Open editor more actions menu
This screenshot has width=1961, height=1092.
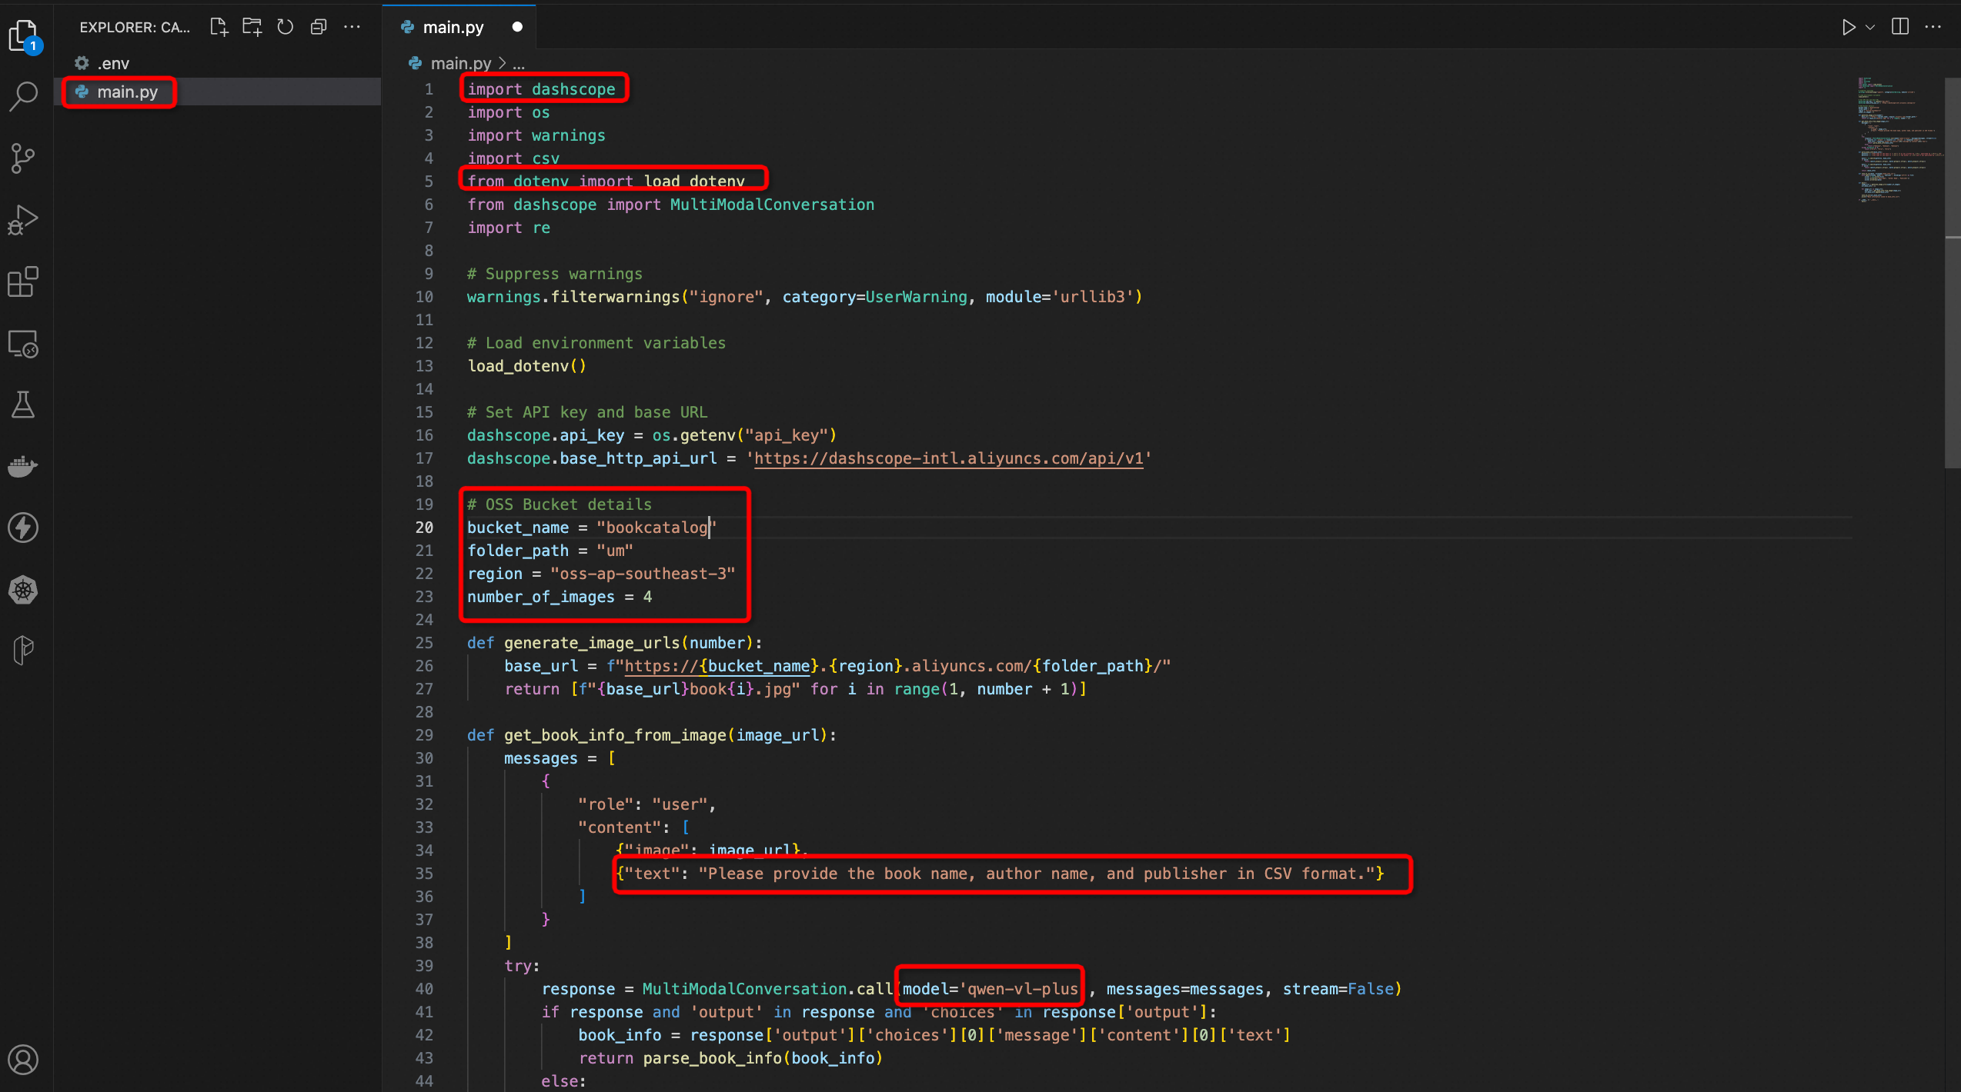1933,27
